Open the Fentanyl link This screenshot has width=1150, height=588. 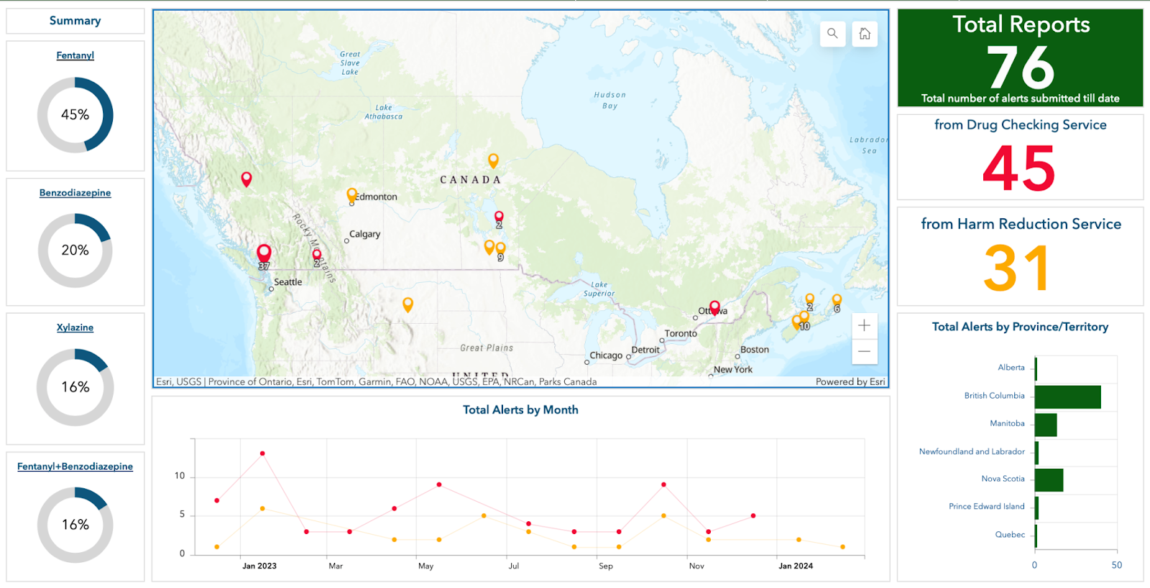pos(75,55)
